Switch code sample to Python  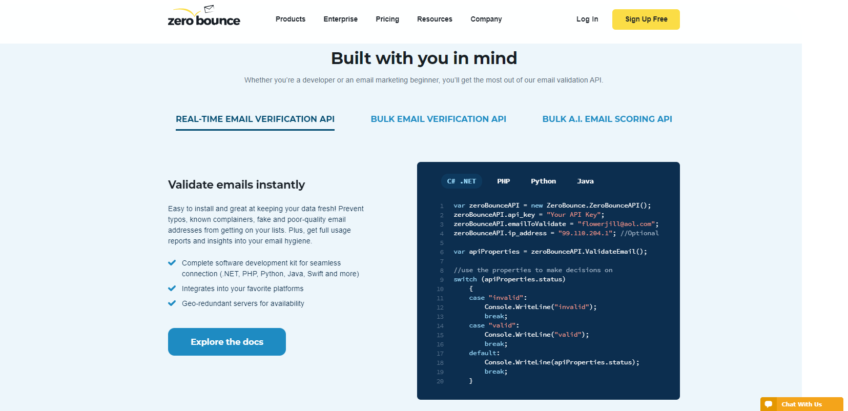tap(543, 181)
